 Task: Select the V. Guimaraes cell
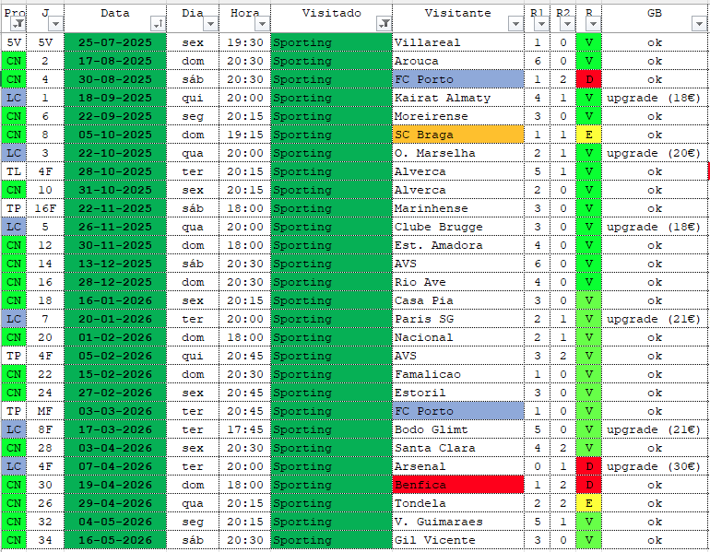[457, 523]
